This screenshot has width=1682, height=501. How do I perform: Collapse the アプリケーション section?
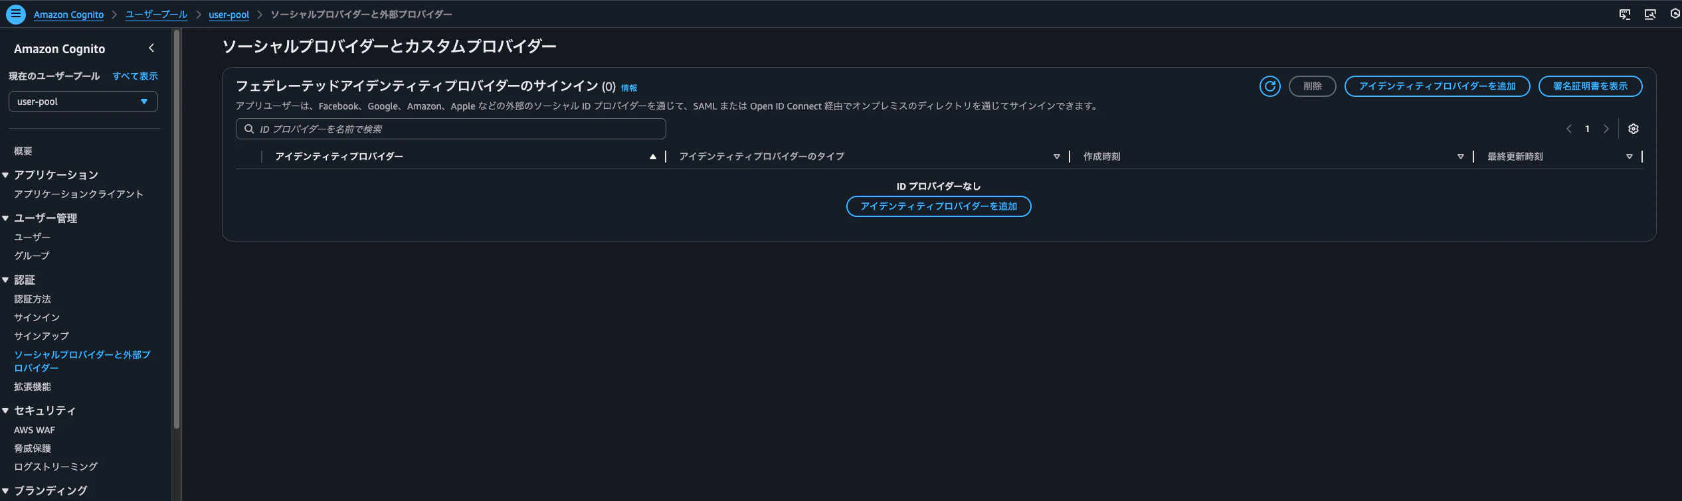click(x=6, y=175)
